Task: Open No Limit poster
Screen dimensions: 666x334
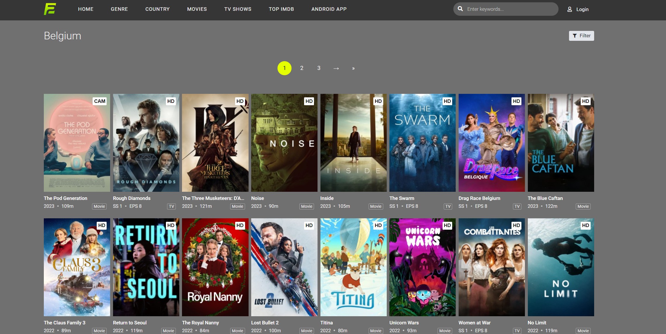Action: (x=561, y=267)
